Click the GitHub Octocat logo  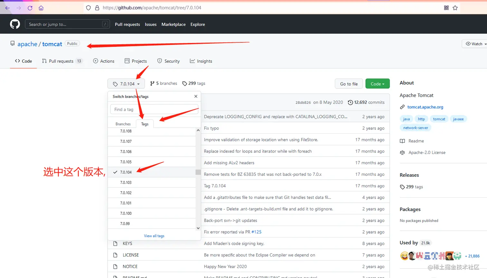15,24
